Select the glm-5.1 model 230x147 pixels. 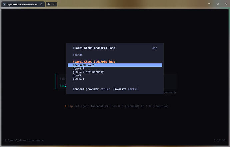pyautogui.click(x=115, y=79)
